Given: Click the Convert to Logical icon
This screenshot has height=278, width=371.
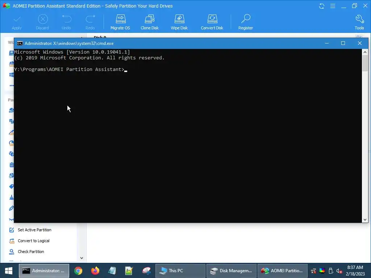Looking at the screenshot, I should 12,241.
